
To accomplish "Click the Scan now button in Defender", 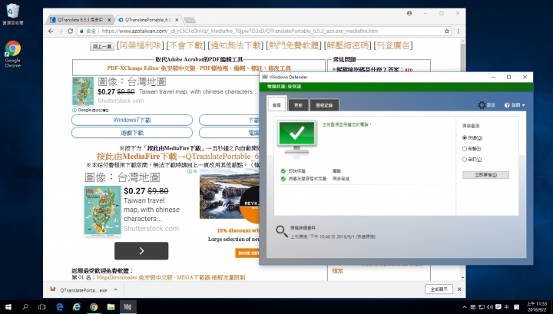I will point(485,175).
